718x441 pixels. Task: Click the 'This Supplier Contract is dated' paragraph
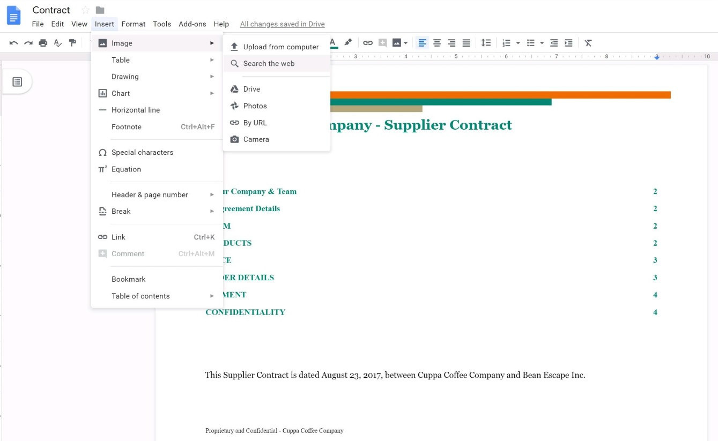click(x=395, y=375)
